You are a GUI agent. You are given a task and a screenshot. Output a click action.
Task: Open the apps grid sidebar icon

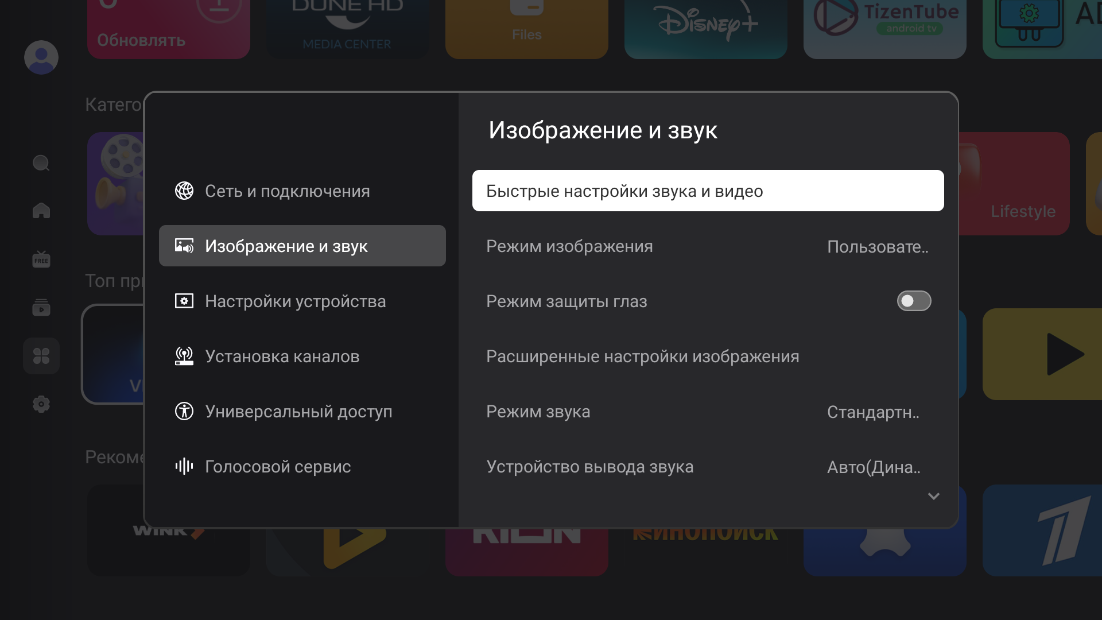[x=41, y=356]
